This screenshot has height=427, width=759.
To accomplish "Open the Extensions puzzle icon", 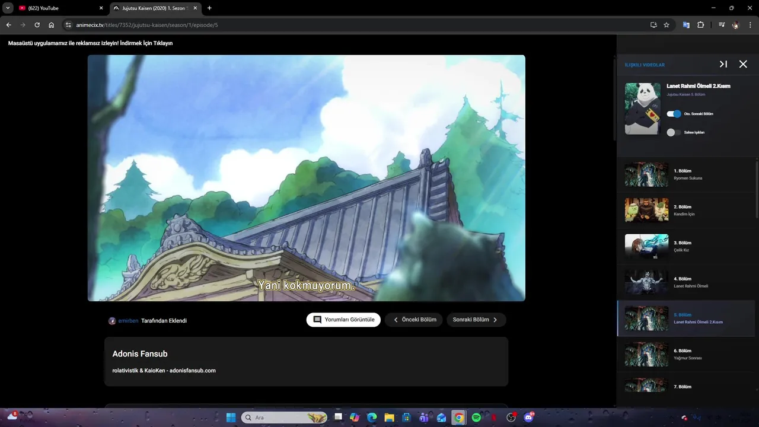I will click(700, 25).
